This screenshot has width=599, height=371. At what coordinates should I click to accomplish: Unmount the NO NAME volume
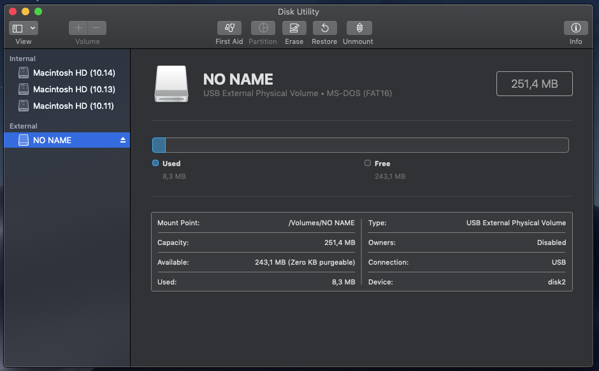coord(359,28)
